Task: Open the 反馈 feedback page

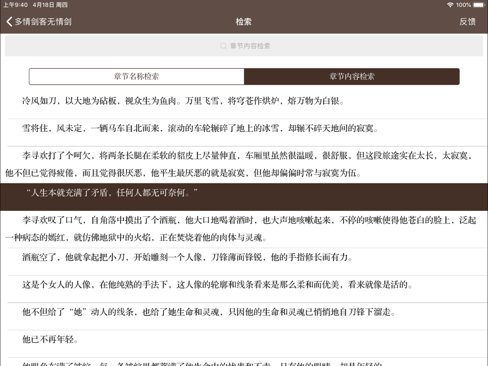Action: coord(468,21)
